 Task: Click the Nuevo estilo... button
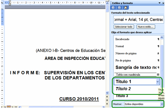coord(146,27)
